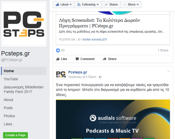Click the blue like reaction icon
This screenshot has height=139, width=175.
click(x=58, y=50)
